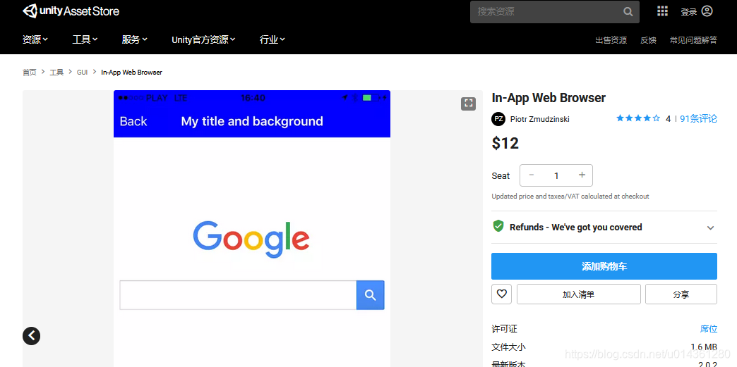The image size is (737, 367).
Task: Click the PZ publisher avatar
Action: click(498, 119)
